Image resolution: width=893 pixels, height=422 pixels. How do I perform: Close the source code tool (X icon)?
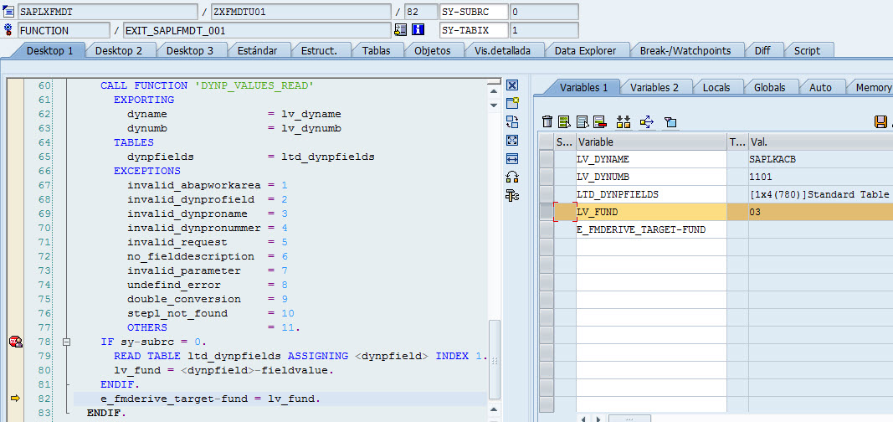coord(512,85)
